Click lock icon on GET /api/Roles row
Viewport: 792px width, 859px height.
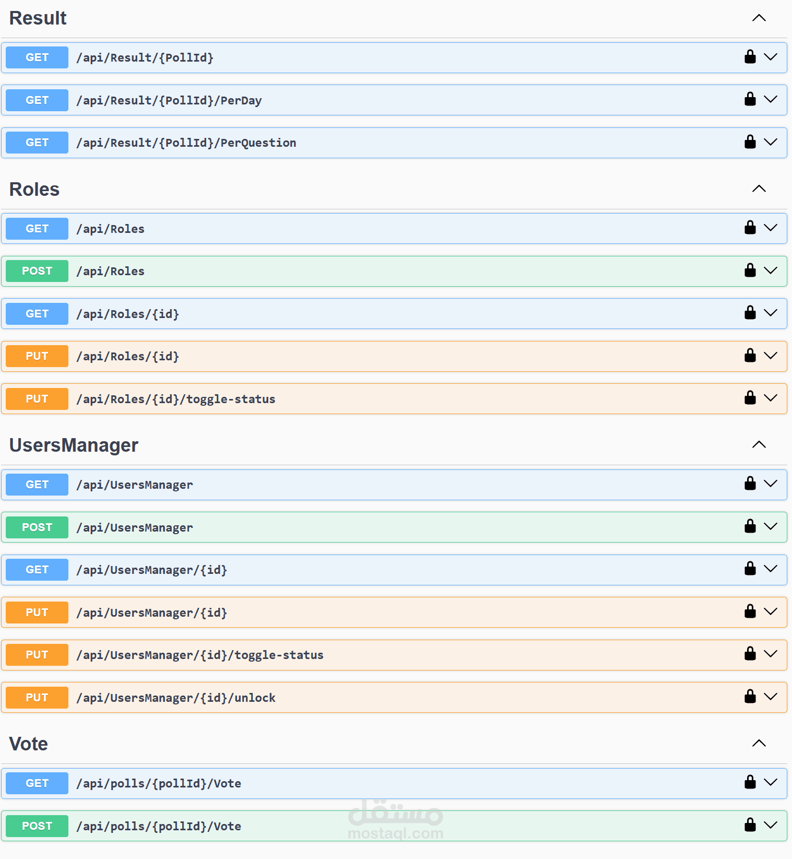click(x=750, y=227)
